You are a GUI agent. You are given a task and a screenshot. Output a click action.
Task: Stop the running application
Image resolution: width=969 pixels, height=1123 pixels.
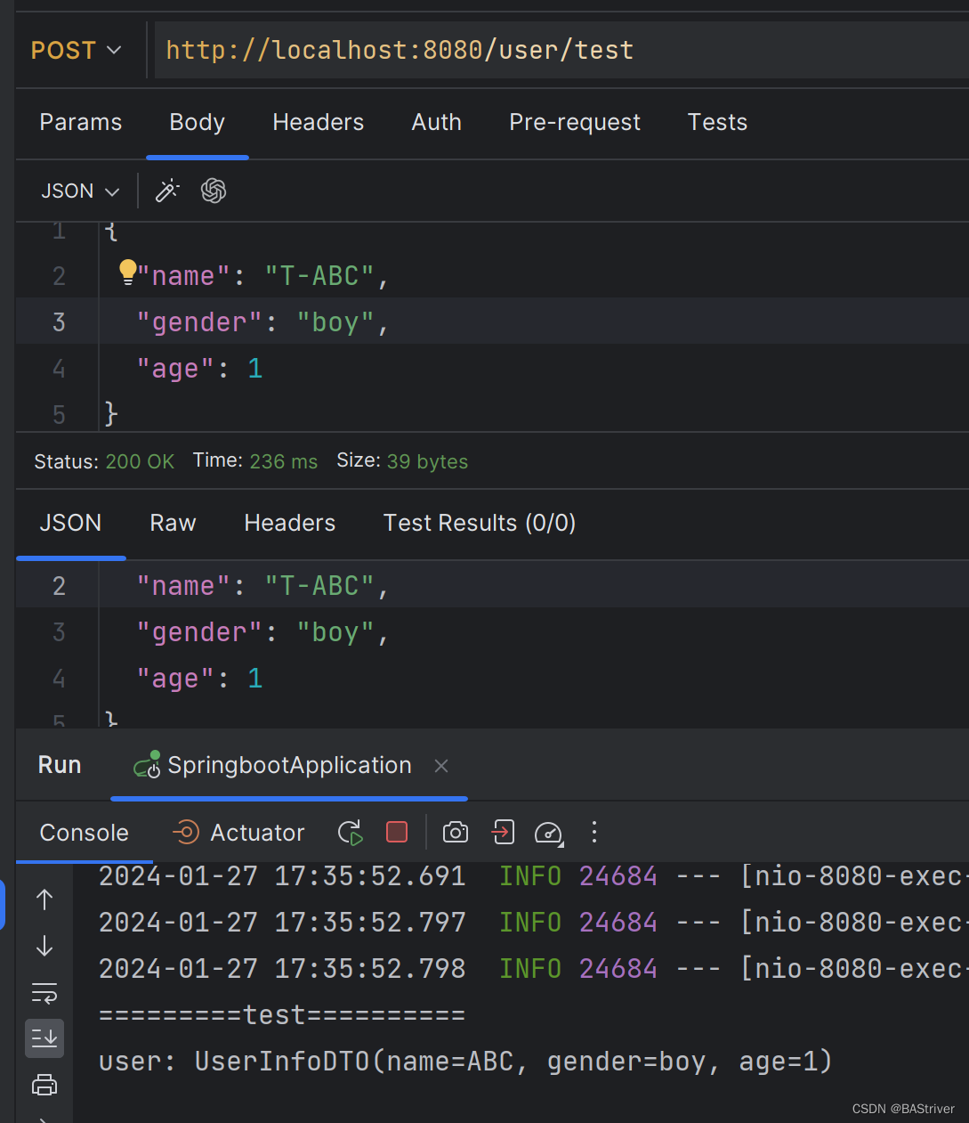(397, 833)
